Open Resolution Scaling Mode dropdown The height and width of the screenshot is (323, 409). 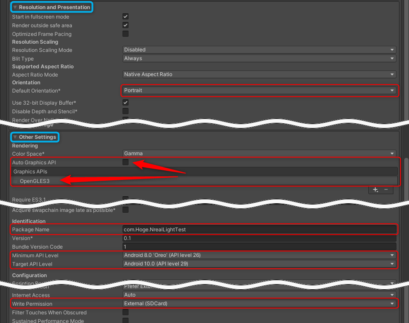259,50
